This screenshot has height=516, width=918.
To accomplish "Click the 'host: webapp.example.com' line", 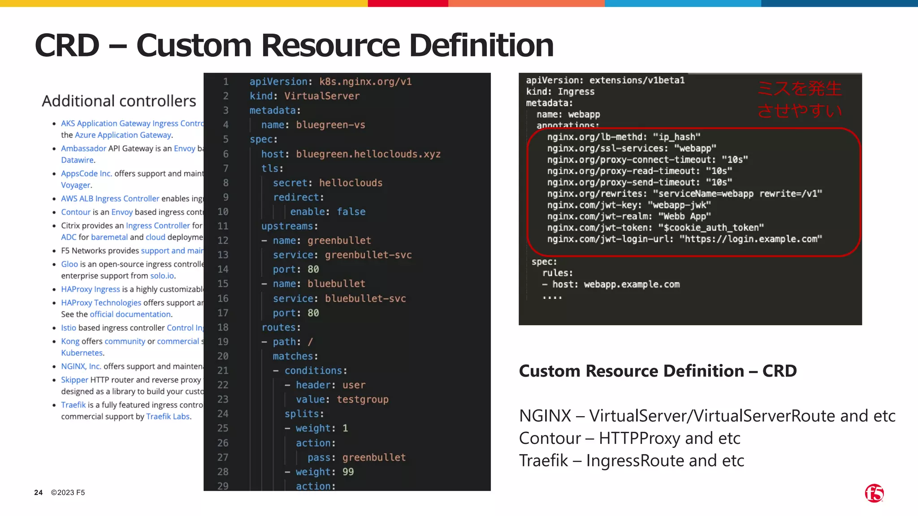I will (x=616, y=284).
